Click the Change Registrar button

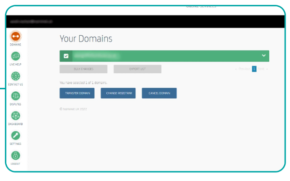point(118,93)
